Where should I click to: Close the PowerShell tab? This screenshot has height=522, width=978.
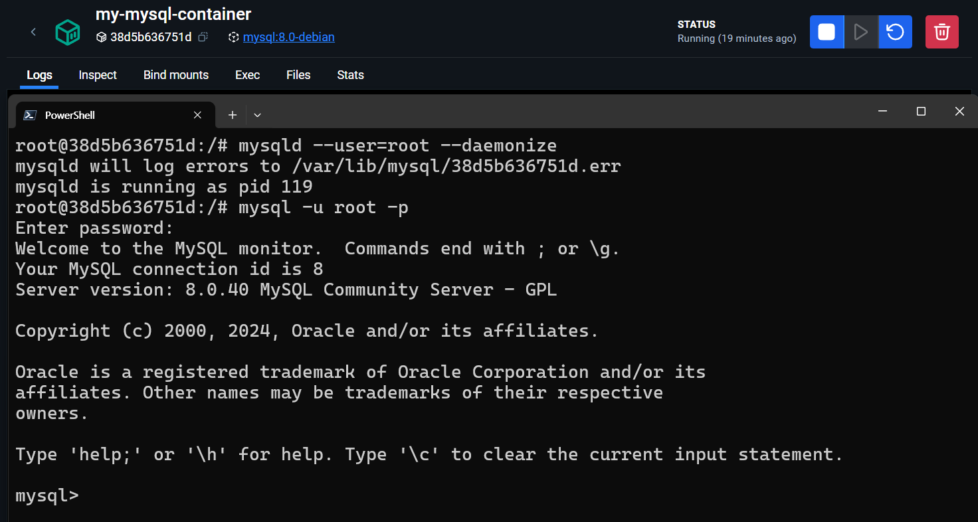pyautogui.click(x=197, y=115)
